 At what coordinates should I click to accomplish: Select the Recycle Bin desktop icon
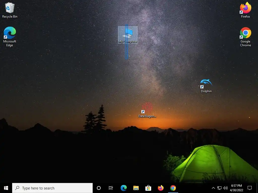tap(10, 10)
